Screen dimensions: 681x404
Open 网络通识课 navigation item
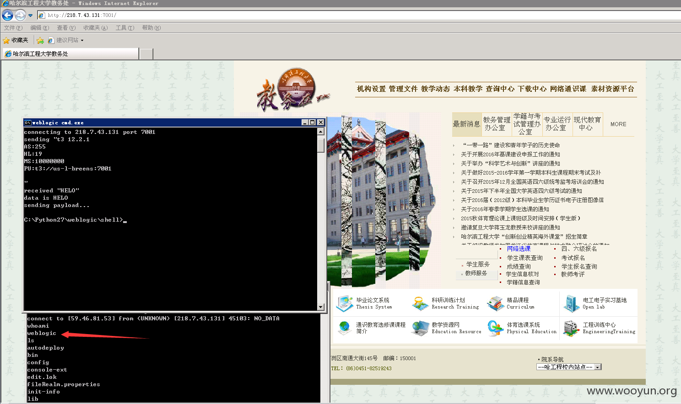[568, 89]
